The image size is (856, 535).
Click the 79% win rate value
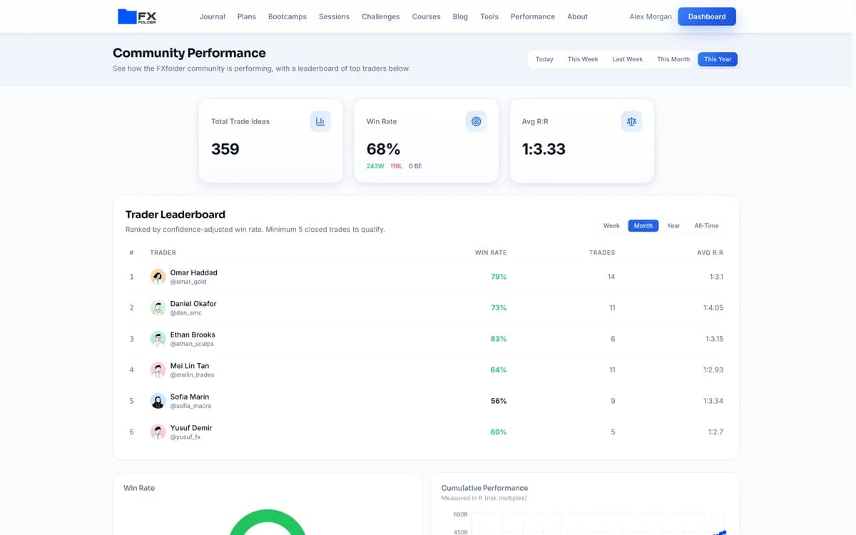tap(499, 277)
